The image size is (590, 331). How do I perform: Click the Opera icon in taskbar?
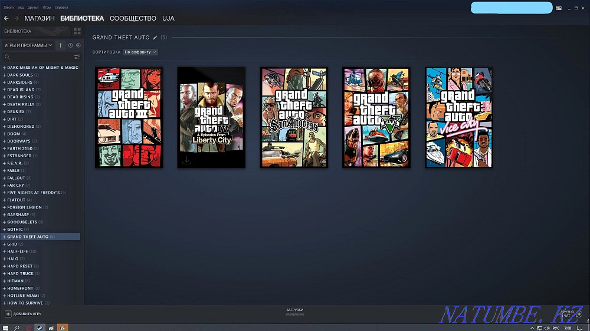(x=28, y=328)
